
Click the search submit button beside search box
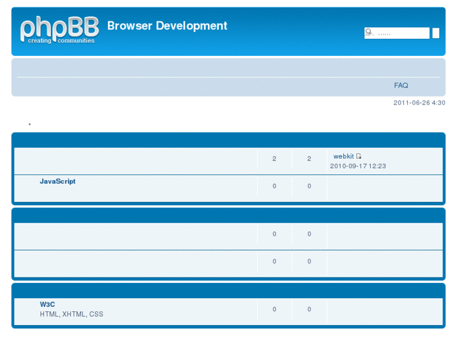(436, 33)
